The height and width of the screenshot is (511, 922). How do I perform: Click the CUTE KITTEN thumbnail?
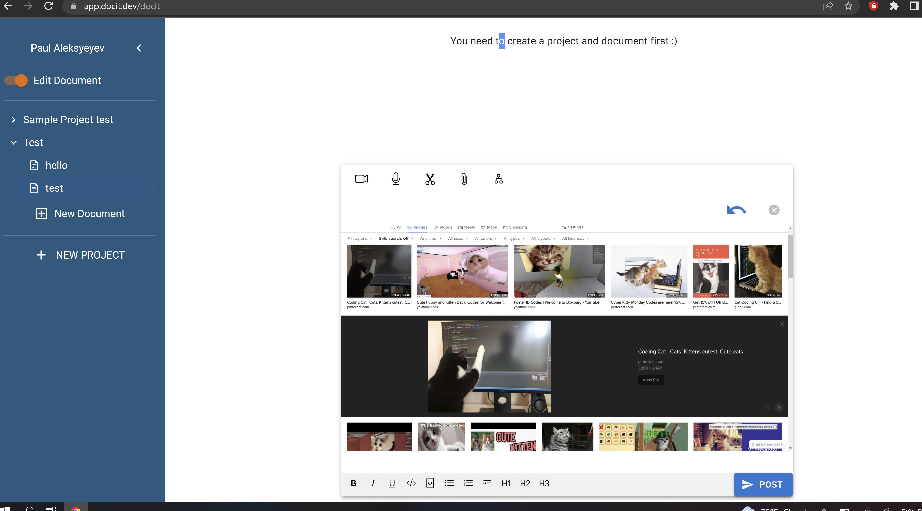point(503,437)
